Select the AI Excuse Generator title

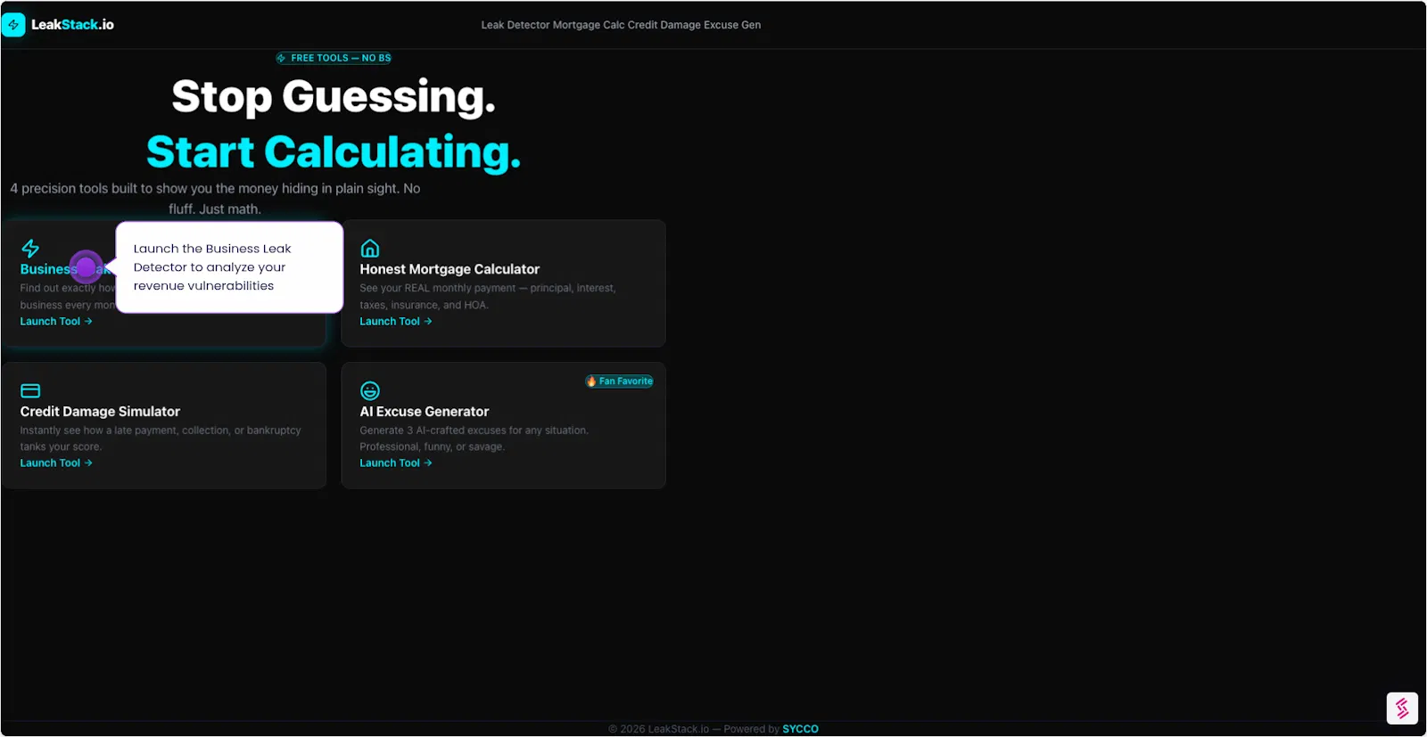(x=425, y=412)
